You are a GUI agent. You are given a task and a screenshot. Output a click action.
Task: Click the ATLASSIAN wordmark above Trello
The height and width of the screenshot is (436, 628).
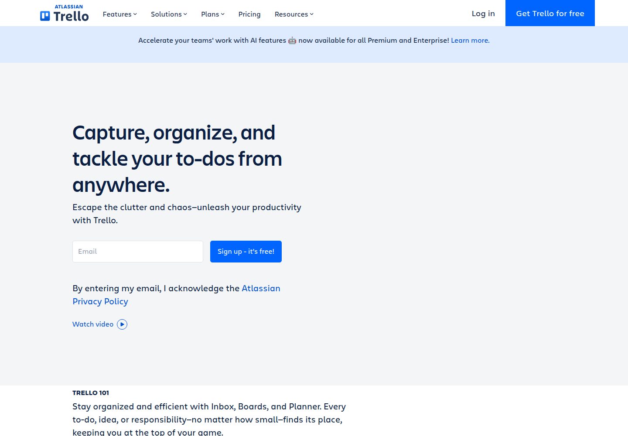68,7
